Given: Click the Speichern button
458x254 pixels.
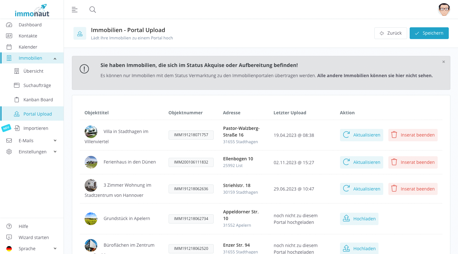Looking at the screenshot, I should pyautogui.click(x=429, y=33).
